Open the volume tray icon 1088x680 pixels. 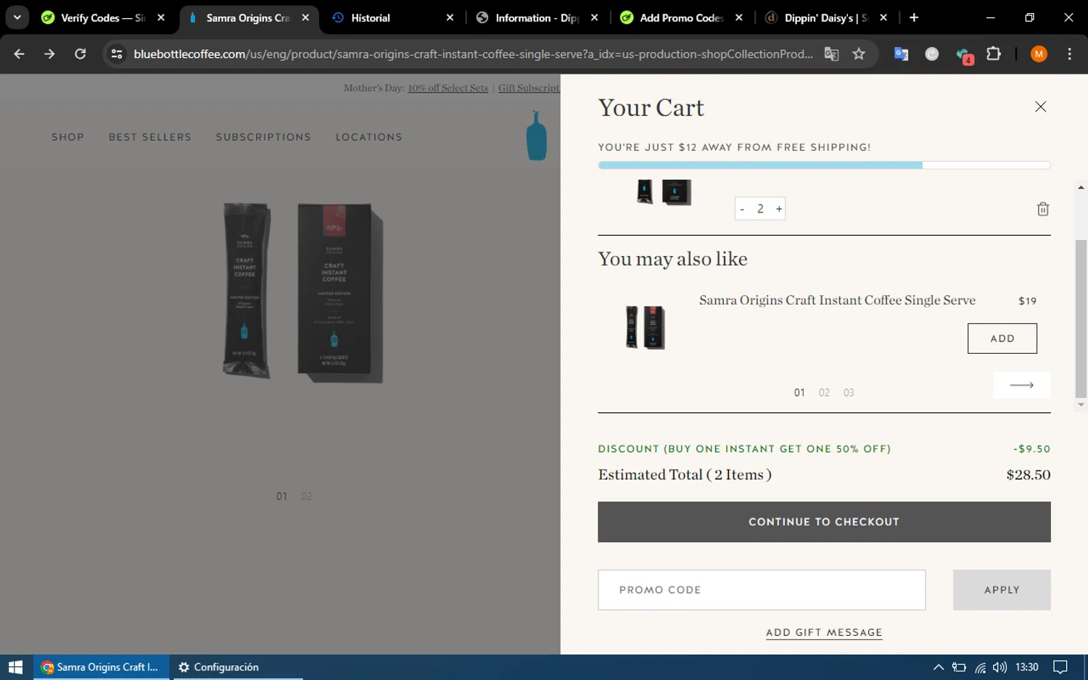click(1000, 667)
